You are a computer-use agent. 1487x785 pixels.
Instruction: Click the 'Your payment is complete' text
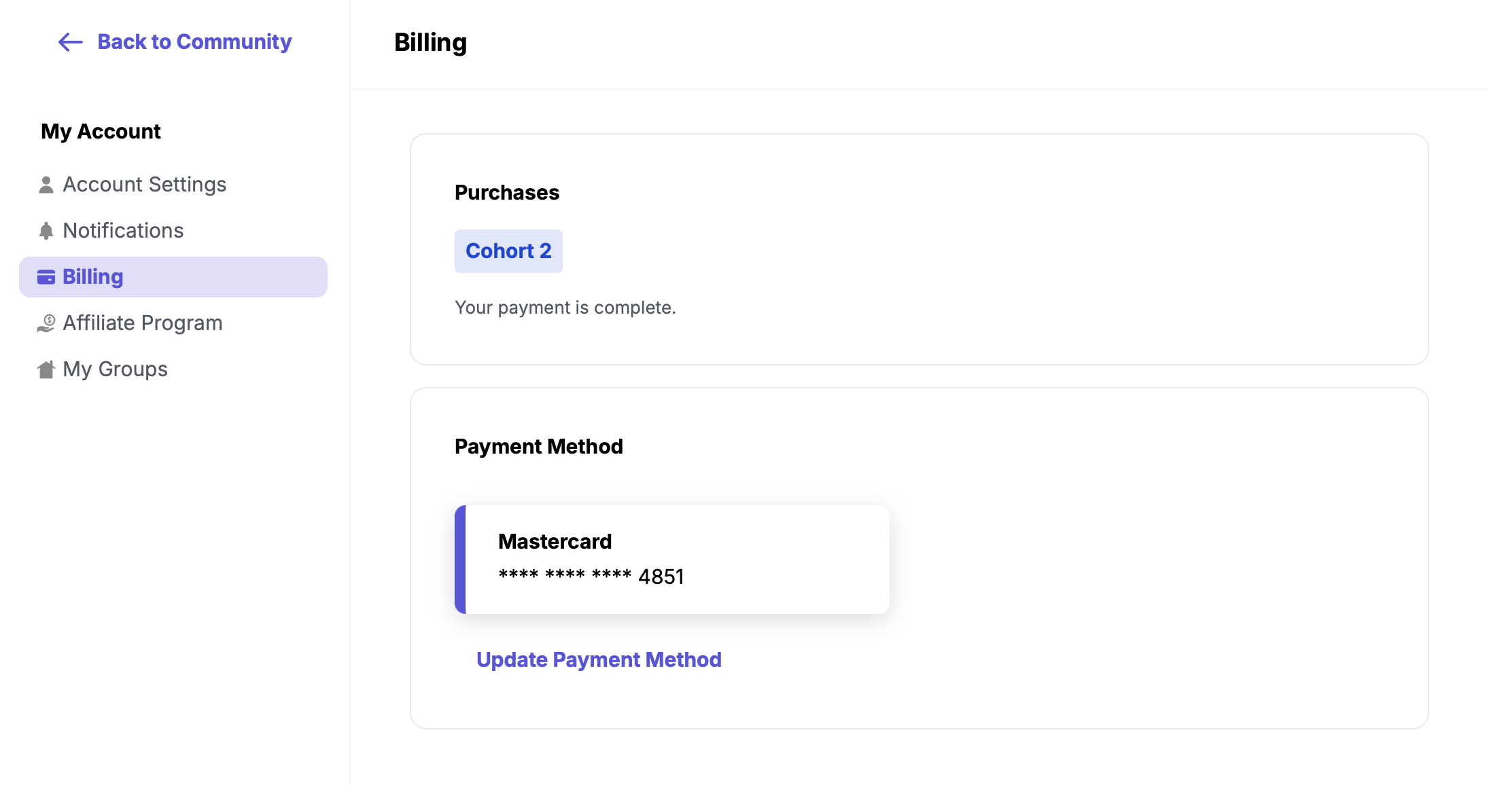coord(565,308)
